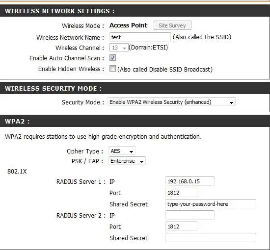Click RADIUS Server 2 Port field
This screenshot has width=270, height=250.
(x=181, y=226)
